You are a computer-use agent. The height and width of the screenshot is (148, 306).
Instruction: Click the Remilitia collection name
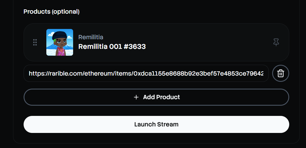coord(91,37)
